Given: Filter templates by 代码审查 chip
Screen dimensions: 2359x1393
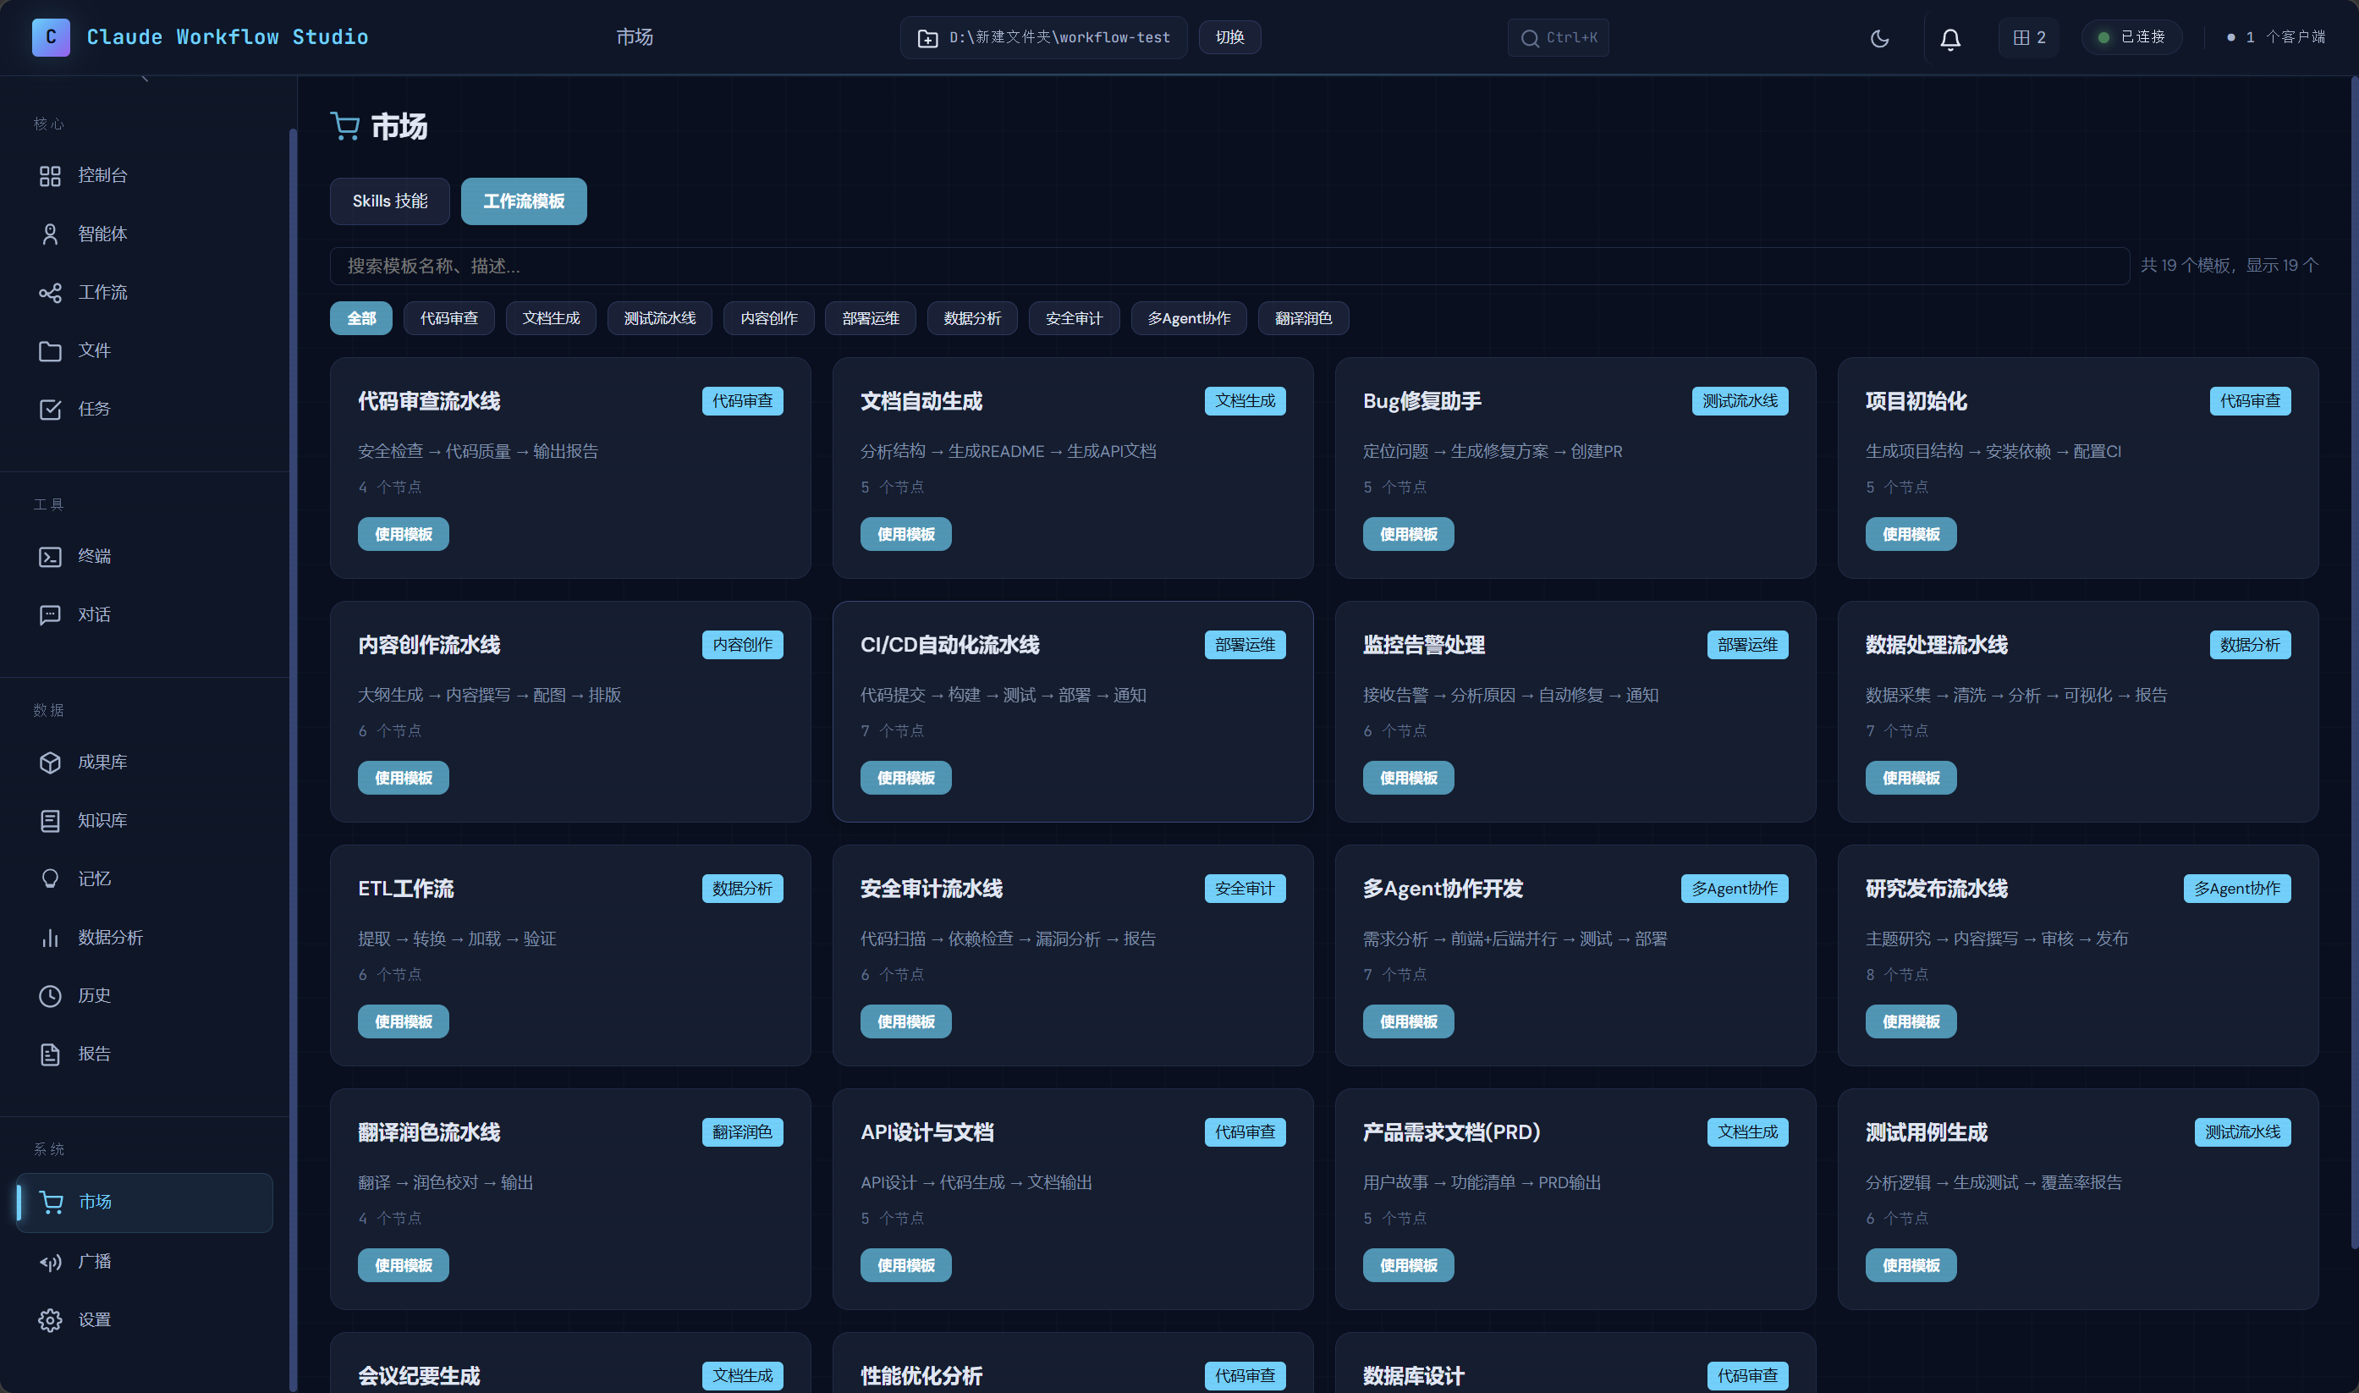Looking at the screenshot, I should pyautogui.click(x=448, y=318).
